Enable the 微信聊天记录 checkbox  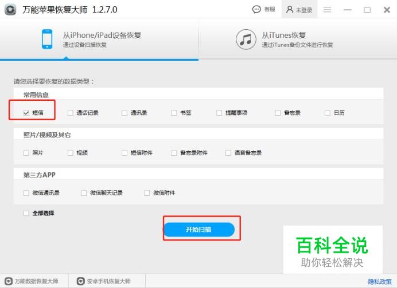(84, 193)
